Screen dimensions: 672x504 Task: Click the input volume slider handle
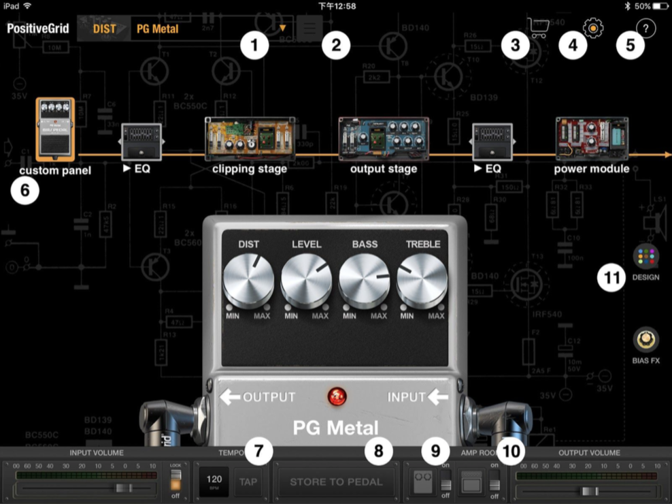(124, 488)
